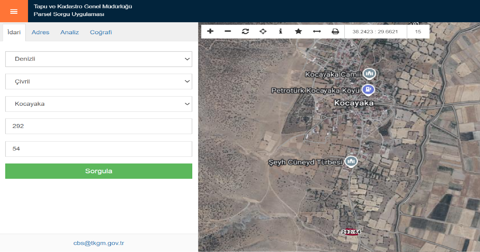Open the Coğrafi tab
Viewport: 480px width, 252px height.
(x=101, y=32)
